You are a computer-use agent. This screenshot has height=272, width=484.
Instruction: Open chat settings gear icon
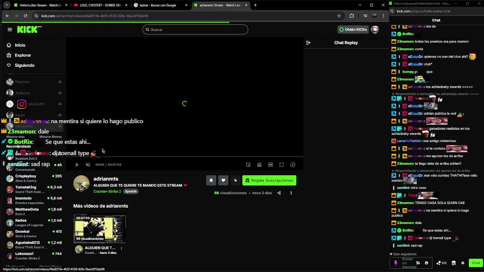463,263
